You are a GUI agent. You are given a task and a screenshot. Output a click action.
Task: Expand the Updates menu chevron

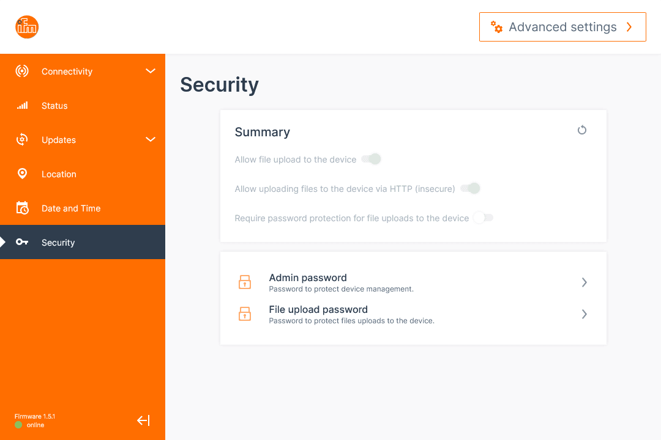coord(151,140)
